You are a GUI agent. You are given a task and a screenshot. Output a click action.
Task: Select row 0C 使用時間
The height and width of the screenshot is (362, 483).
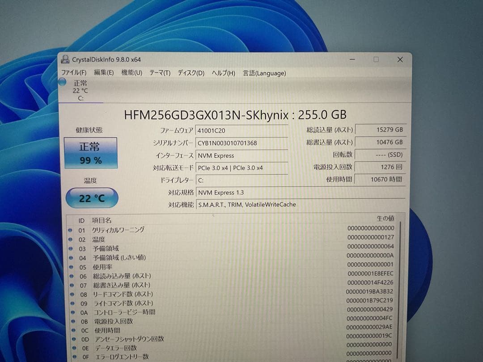(231, 330)
